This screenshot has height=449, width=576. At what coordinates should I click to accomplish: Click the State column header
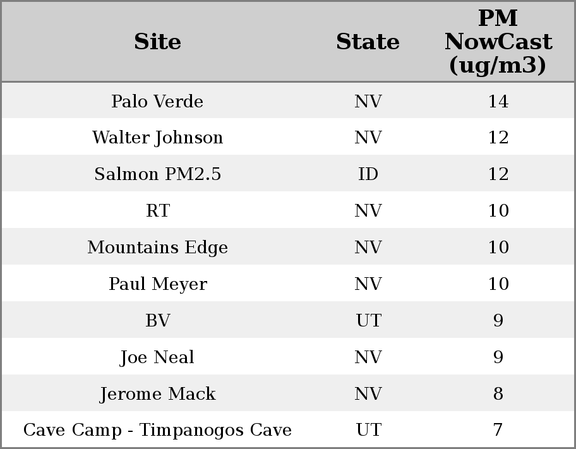[368, 42]
